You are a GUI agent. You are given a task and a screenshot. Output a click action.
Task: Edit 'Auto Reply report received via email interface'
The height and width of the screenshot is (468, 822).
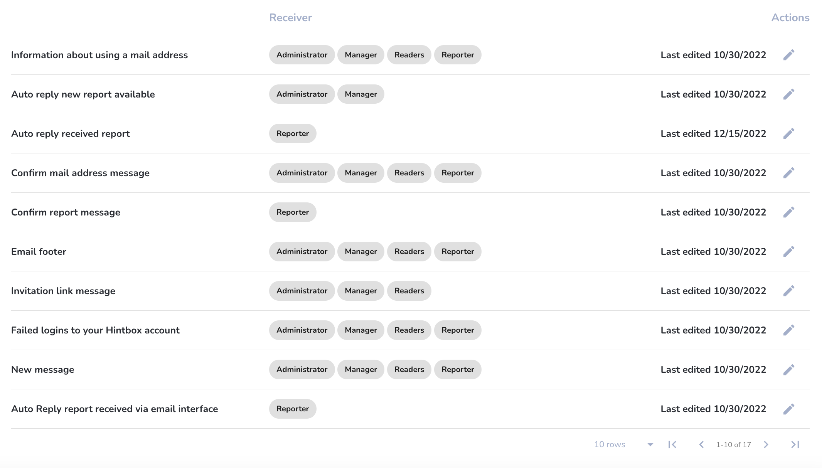click(x=789, y=409)
